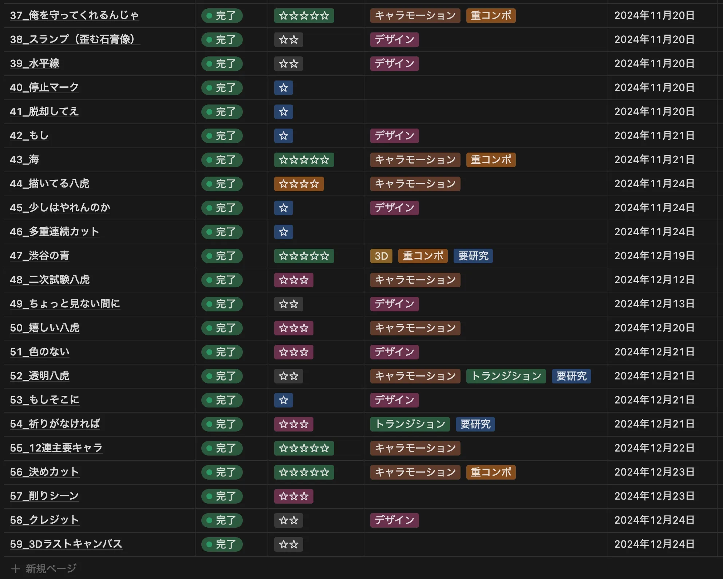
Task: Click the 新規ページ add row button
Action: [44, 568]
